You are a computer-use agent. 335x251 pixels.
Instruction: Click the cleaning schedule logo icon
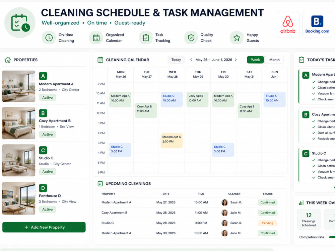[20, 23]
